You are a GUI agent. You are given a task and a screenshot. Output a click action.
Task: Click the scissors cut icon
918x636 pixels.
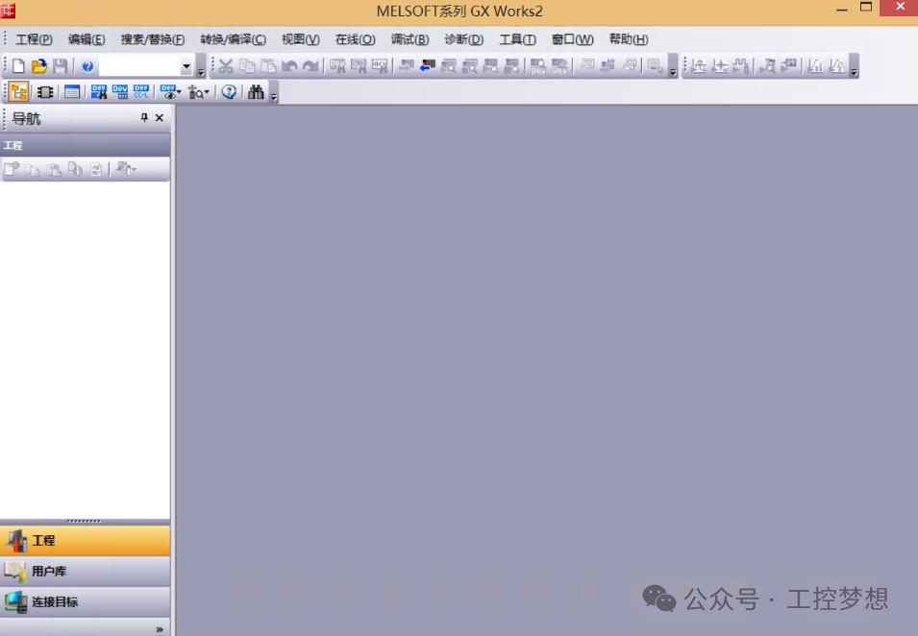coord(226,66)
